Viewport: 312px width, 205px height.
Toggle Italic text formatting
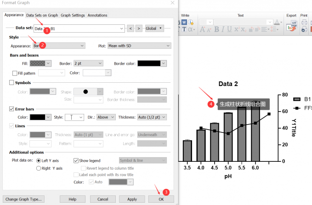click(x=223, y=29)
